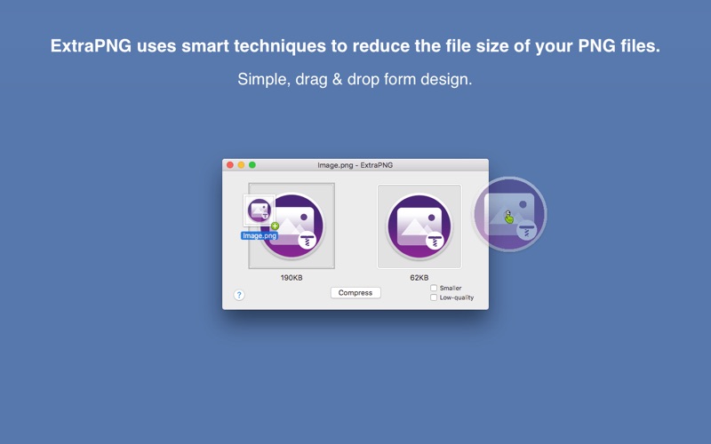Close the ExtraPNG window with red button
The height and width of the screenshot is (444, 711).
[230, 165]
